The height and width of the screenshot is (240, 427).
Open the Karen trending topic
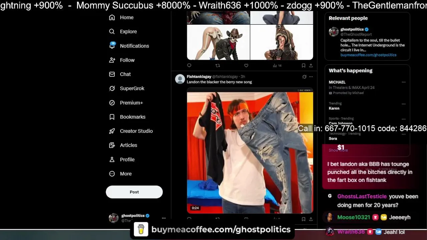click(334, 108)
